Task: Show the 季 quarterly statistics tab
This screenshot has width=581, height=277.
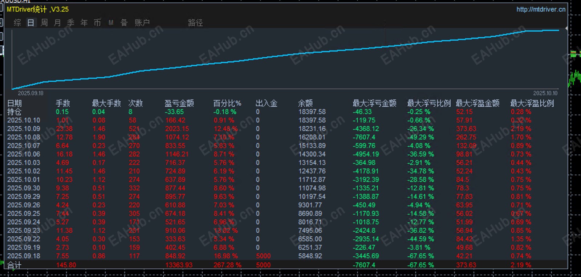Action: click(x=71, y=23)
